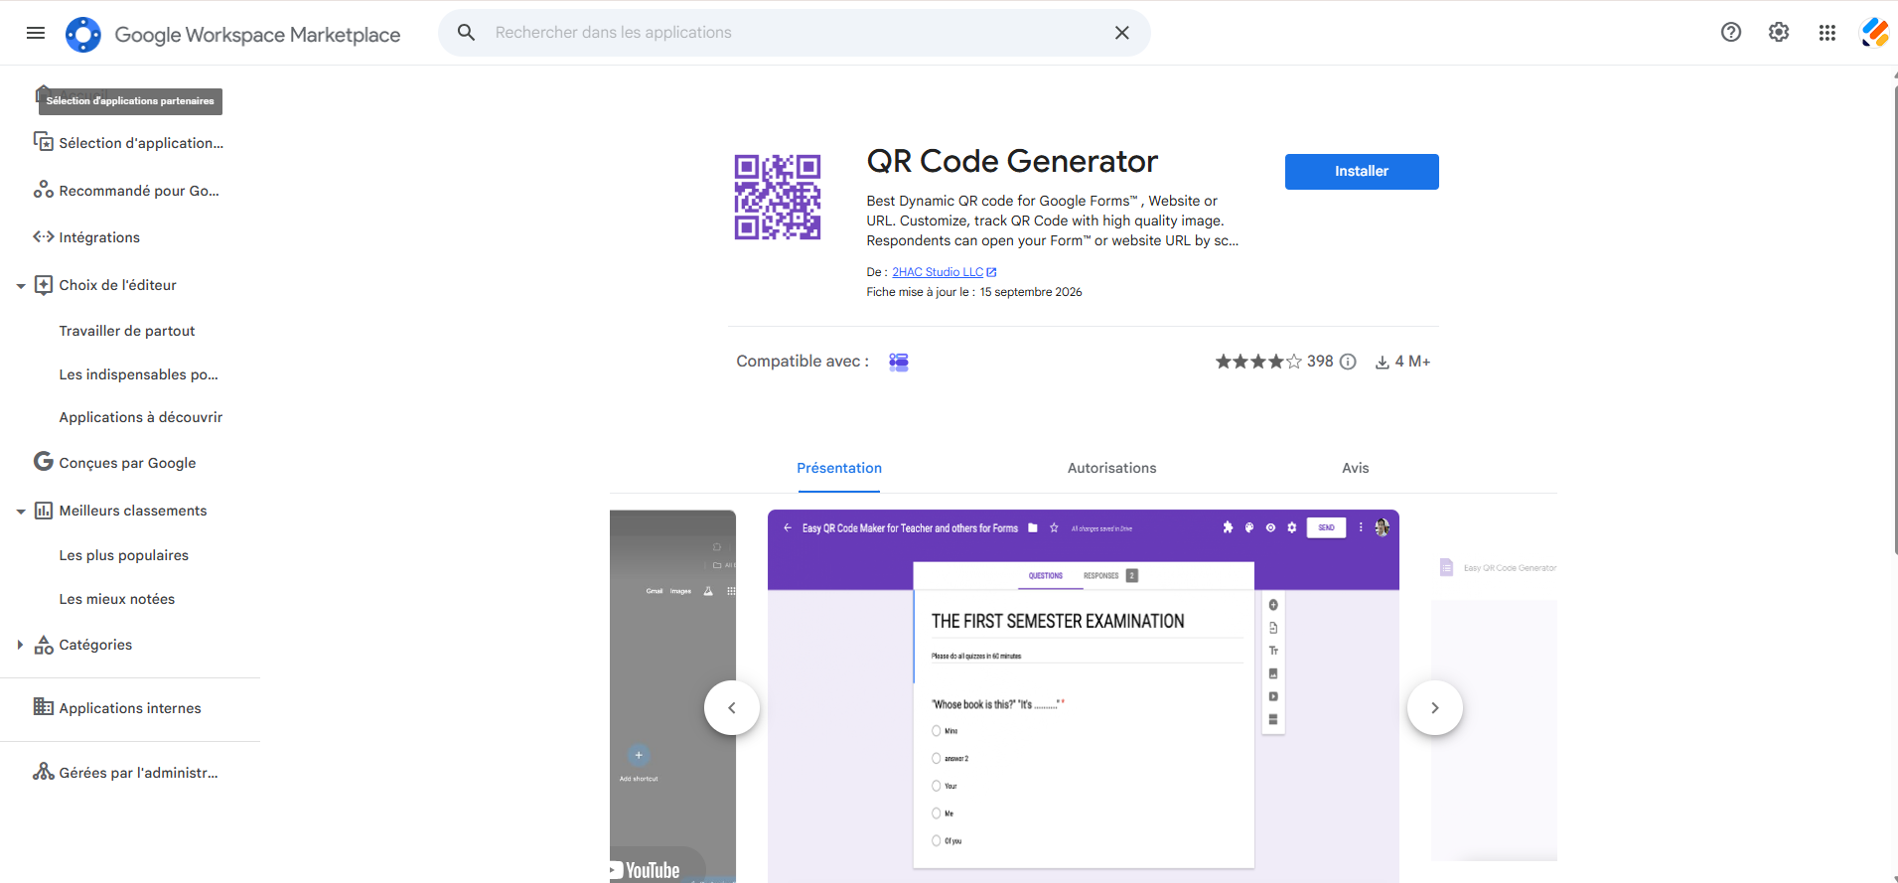Viewport: 1898px width, 883px height.
Task: Click the 4 M+ downloads icon
Action: coord(1382,363)
